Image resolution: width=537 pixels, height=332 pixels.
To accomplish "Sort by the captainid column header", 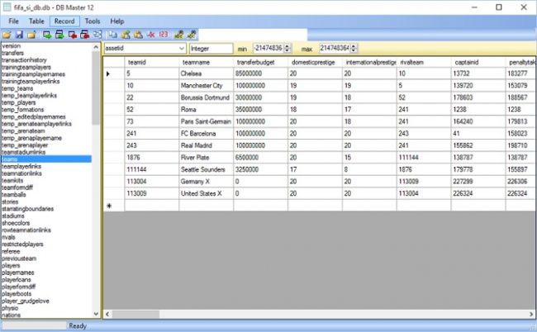I will [478, 62].
